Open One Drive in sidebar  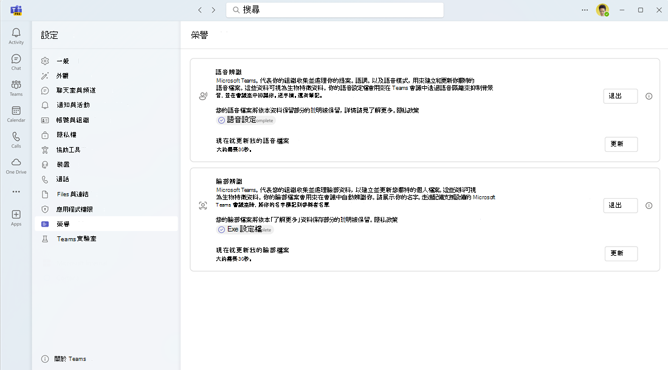tap(16, 166)
